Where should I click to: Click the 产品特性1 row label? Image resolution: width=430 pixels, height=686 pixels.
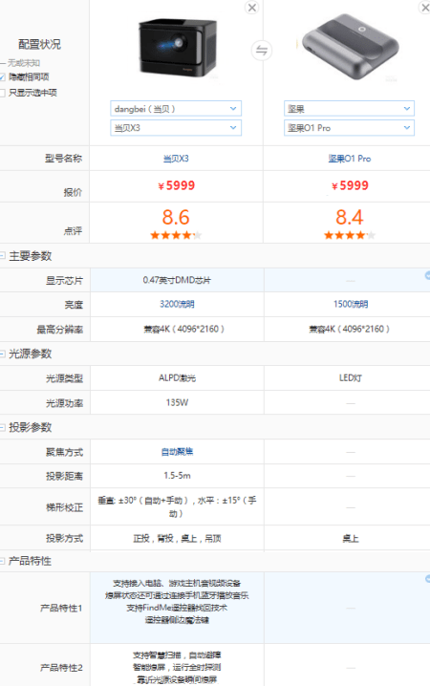click(61, 608)
